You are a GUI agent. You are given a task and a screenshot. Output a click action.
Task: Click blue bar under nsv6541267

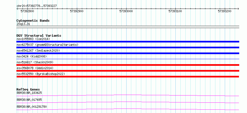(x=128, y=53)
